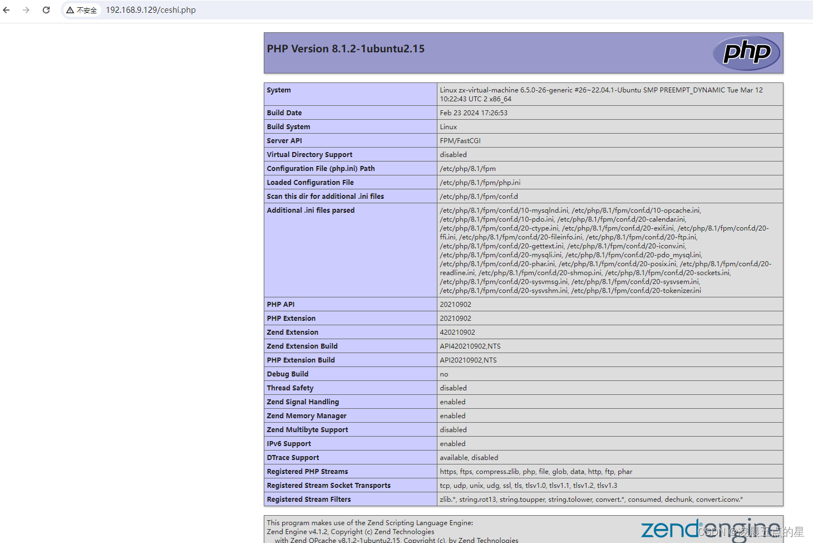Click Registered PHP Streams label
The width and height of the screenshot is (813, 543).
tap(307, 472)
